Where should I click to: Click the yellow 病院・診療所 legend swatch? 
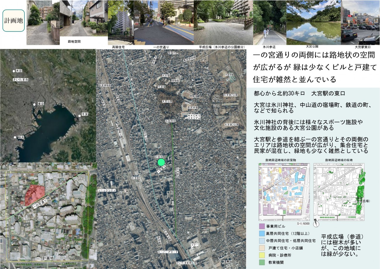tap(262, 255)
